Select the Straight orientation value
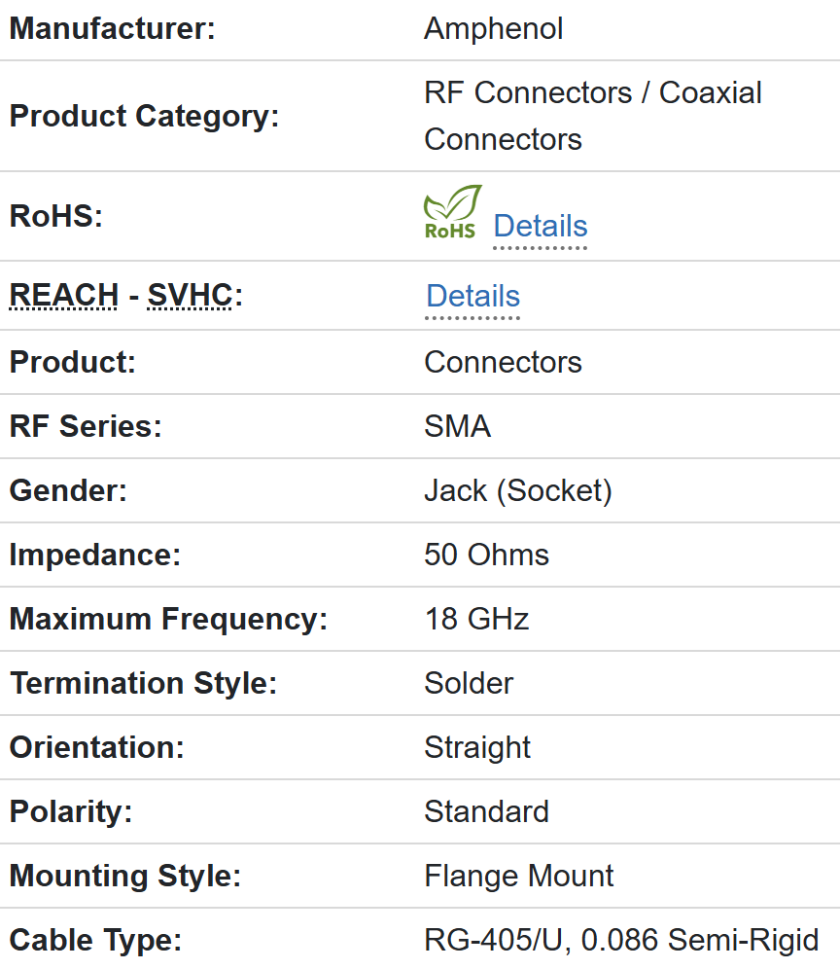 (477, 747)
